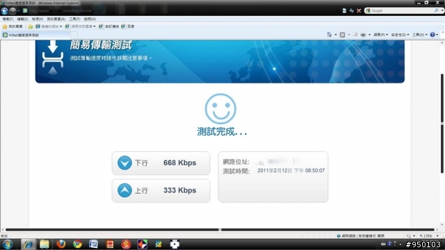Click the Read Mail envelope icon

pyautogui.click(x=355, y=35)
